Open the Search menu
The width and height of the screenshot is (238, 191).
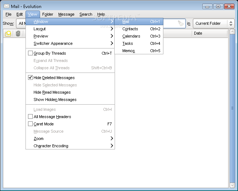pyautogui.click(x=86, y=14)
